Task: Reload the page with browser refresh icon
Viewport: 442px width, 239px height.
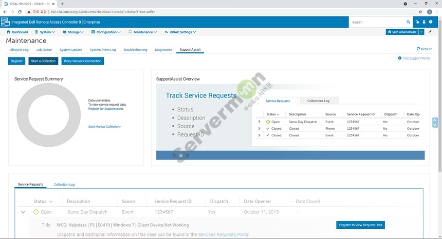Action: [x=20, y=12]
